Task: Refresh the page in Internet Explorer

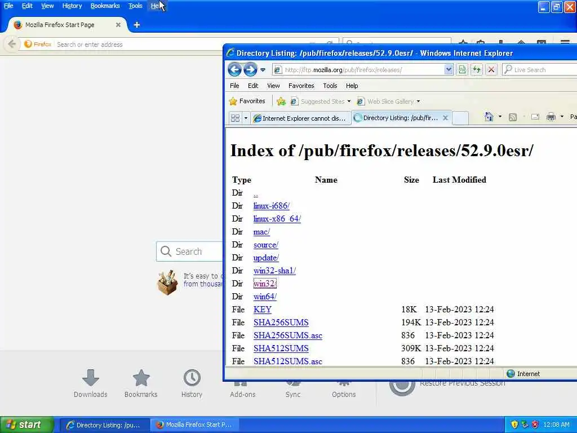Action: coord(477,69)
